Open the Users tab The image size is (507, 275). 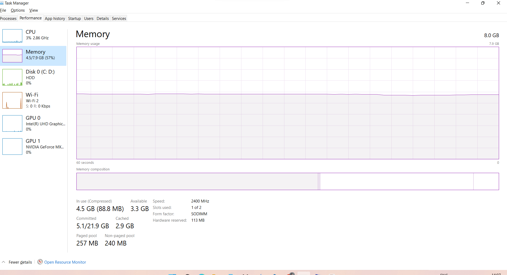tap(89, 18)
